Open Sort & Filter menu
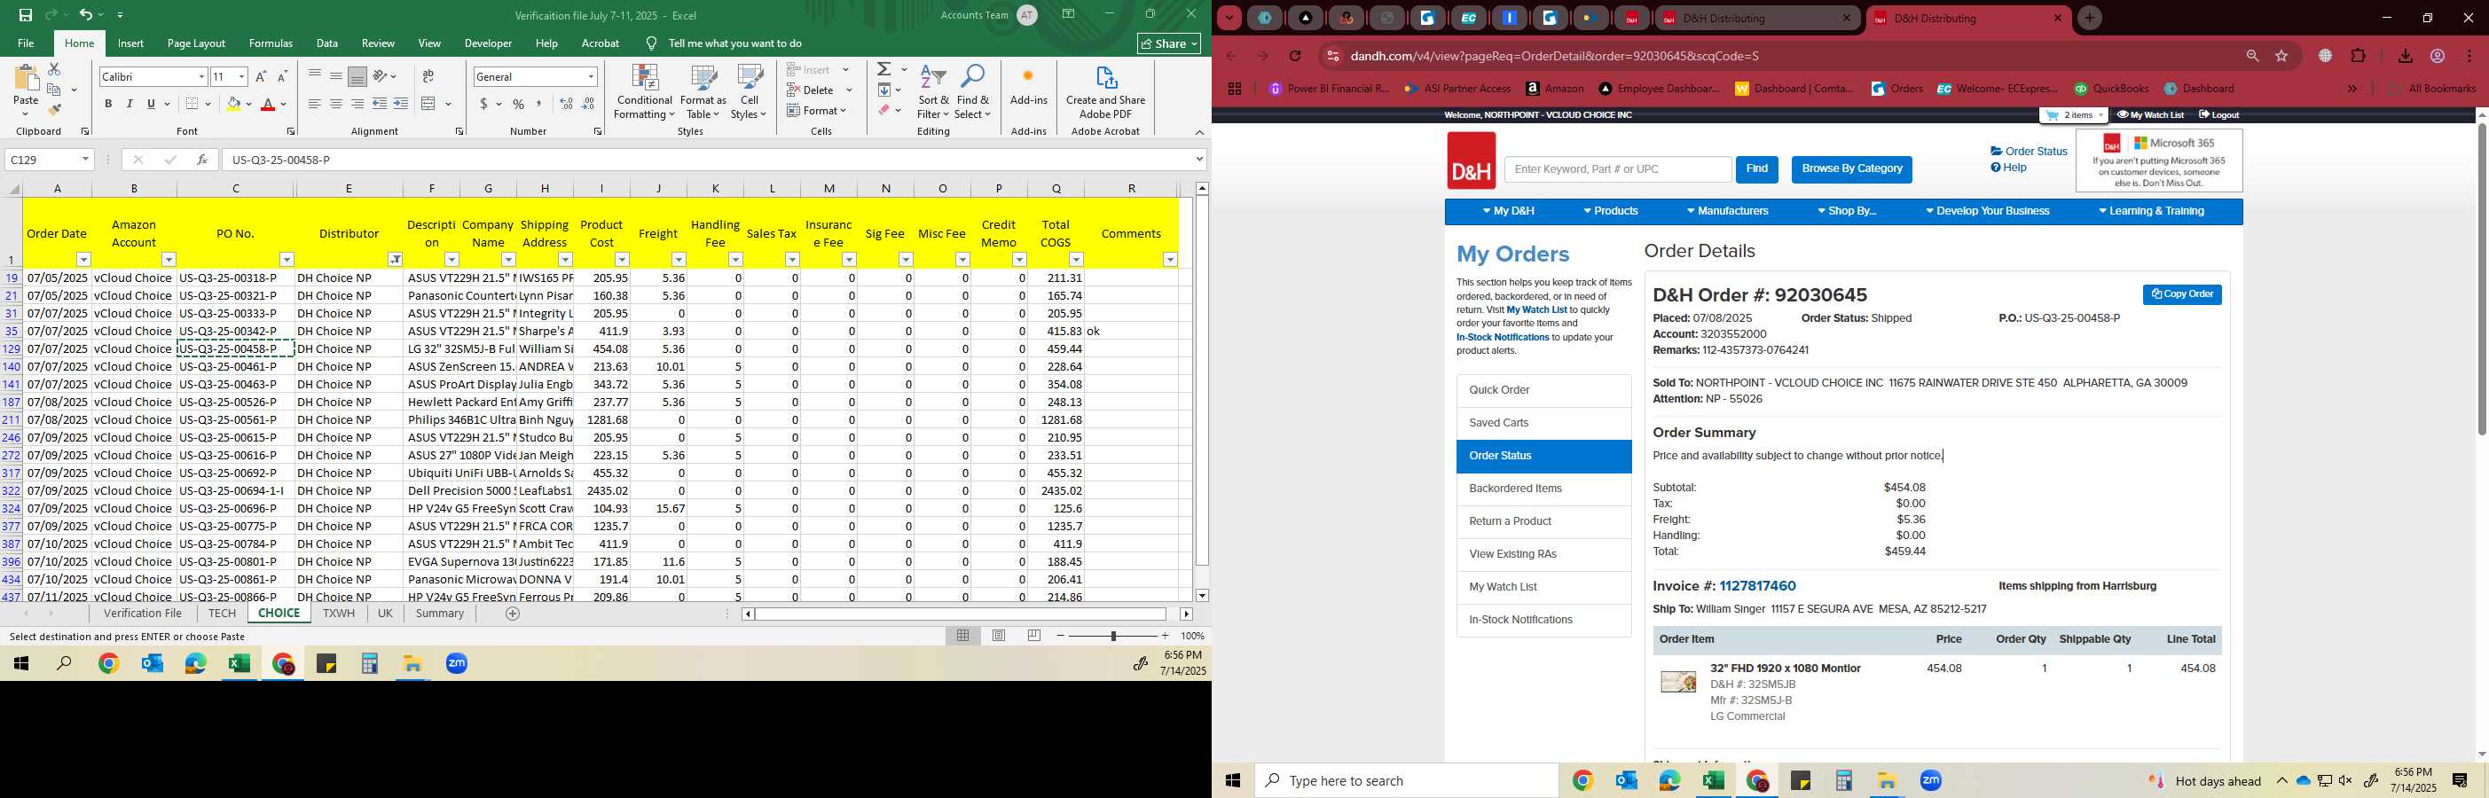The image size is (2489, 798). click(933, 92)
